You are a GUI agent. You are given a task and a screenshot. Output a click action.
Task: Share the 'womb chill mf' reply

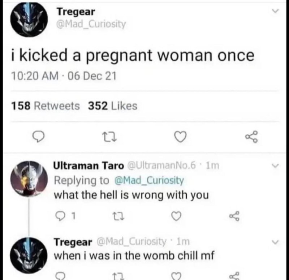pyautogui.click(x=234, y=276)
